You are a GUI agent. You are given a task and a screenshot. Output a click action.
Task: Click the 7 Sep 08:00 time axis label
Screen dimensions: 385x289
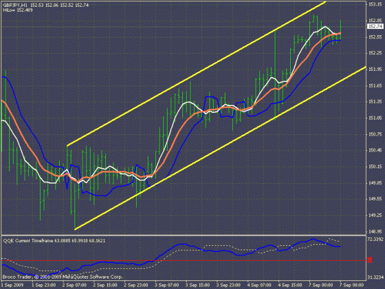(x=352, y=285)
